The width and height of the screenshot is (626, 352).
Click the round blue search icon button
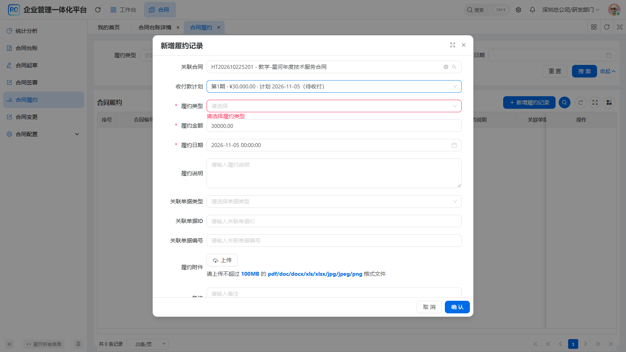(x=564, y=102)
